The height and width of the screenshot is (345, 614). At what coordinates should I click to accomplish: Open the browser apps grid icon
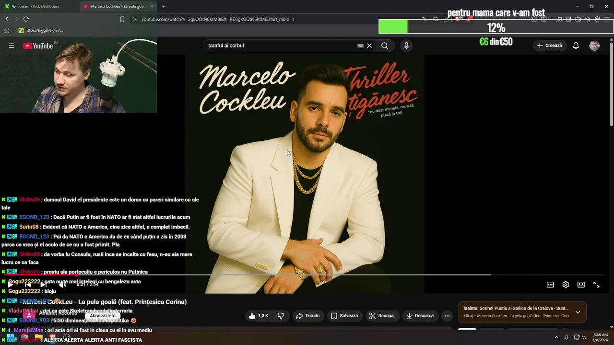click(x=6, y=30)
